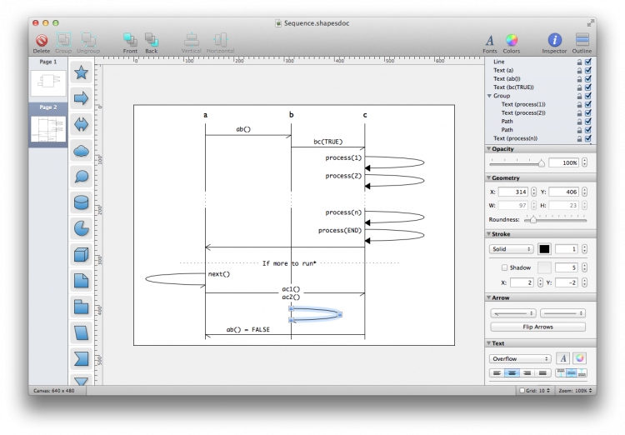Open the Page 1 thumbnail

click(x=48, y=82)
